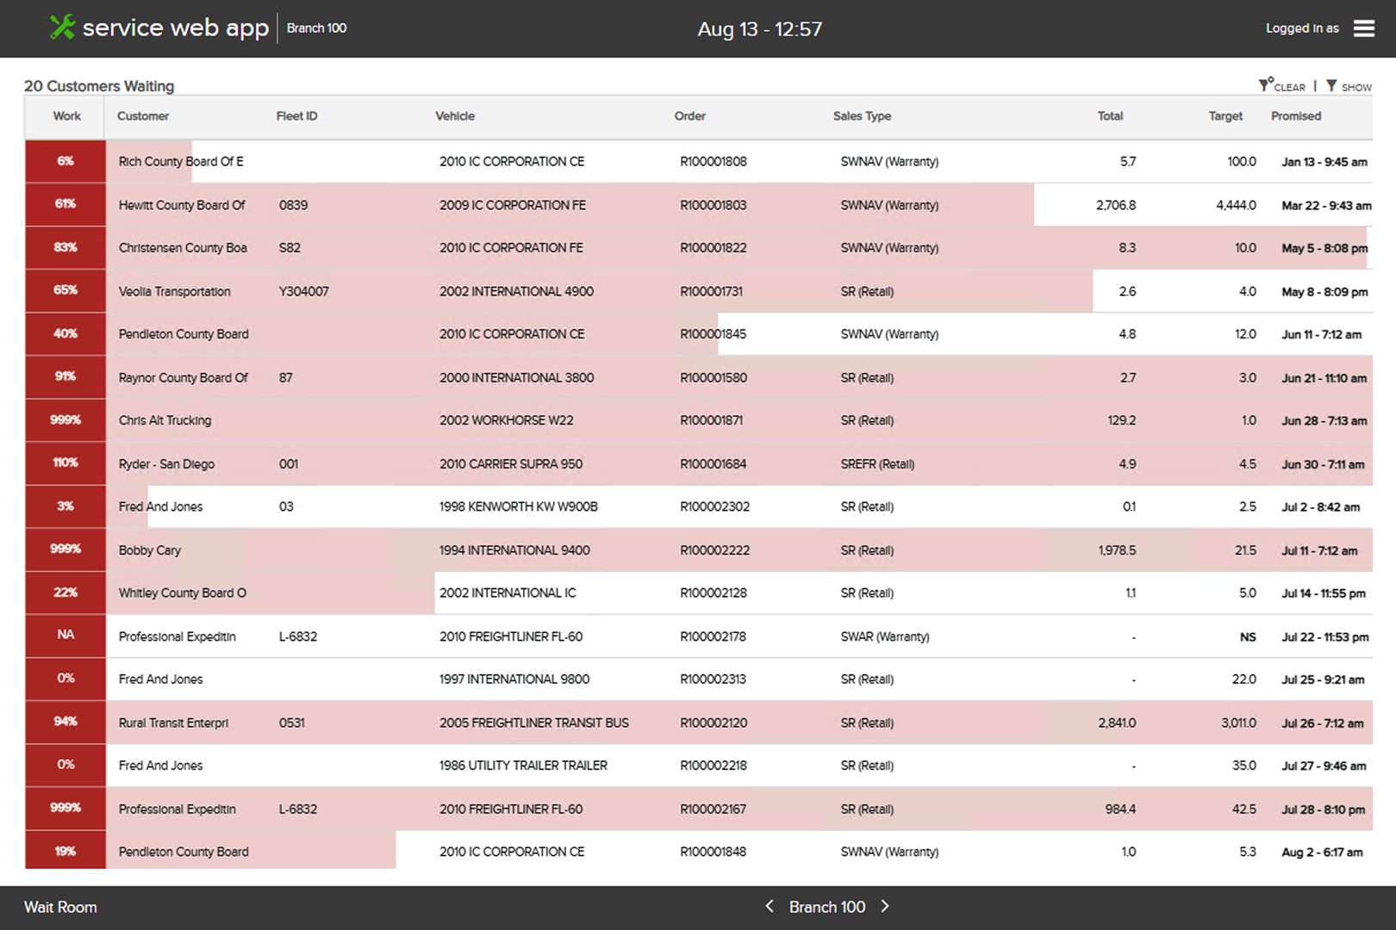The image size is (1396, 930).
Task: Open order R100002302
Action: click(x=714, y=507)
